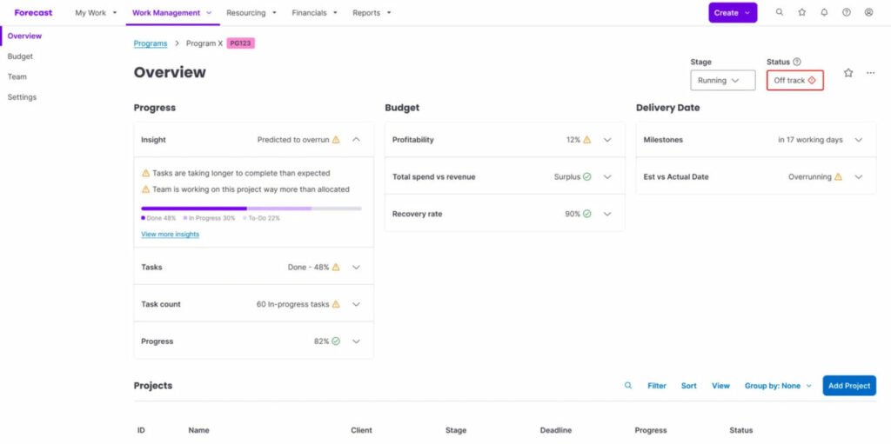The width and height of the screenshot is (891, 444).
Task: Click the search icon in Projects section
Action: [x=628, y=386]
